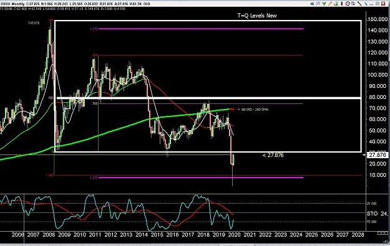This screenshot has height=246, width=390.
Task: Click the 2028 label on time axis
Action: (358, 235)
